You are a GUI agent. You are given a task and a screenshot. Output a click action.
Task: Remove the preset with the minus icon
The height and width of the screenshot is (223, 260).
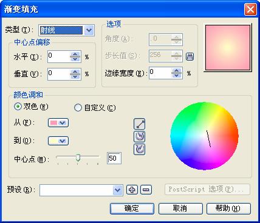(x=146, y=190)
